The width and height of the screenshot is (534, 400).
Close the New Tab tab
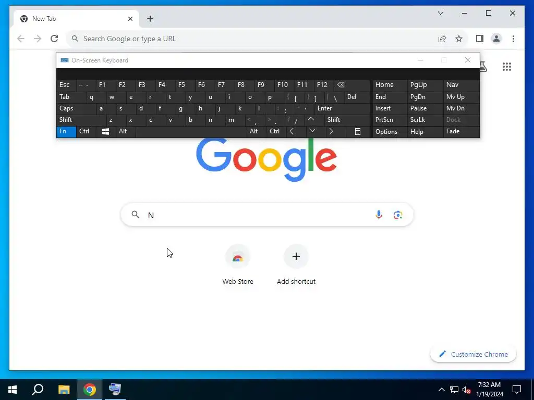[130, 19]
